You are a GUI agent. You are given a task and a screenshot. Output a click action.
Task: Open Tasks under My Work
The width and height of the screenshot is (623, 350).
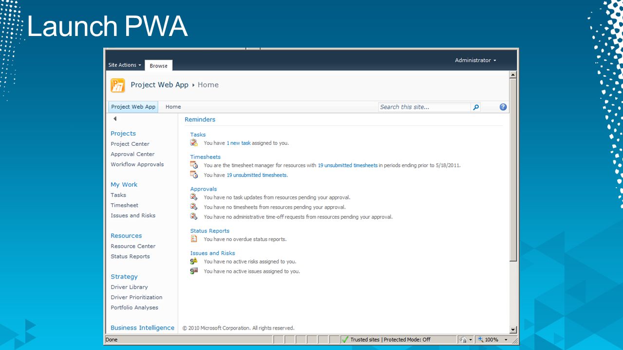[118, 195]
